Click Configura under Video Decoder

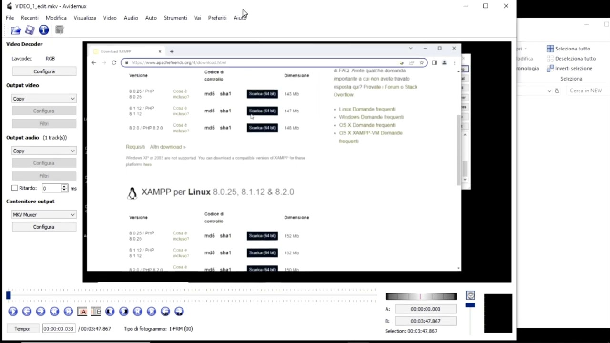click(44, 71)
